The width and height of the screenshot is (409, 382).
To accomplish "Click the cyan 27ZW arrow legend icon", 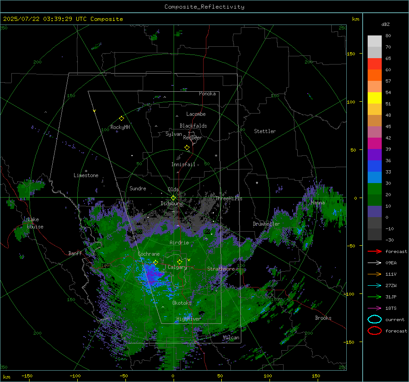I will 374,286.
